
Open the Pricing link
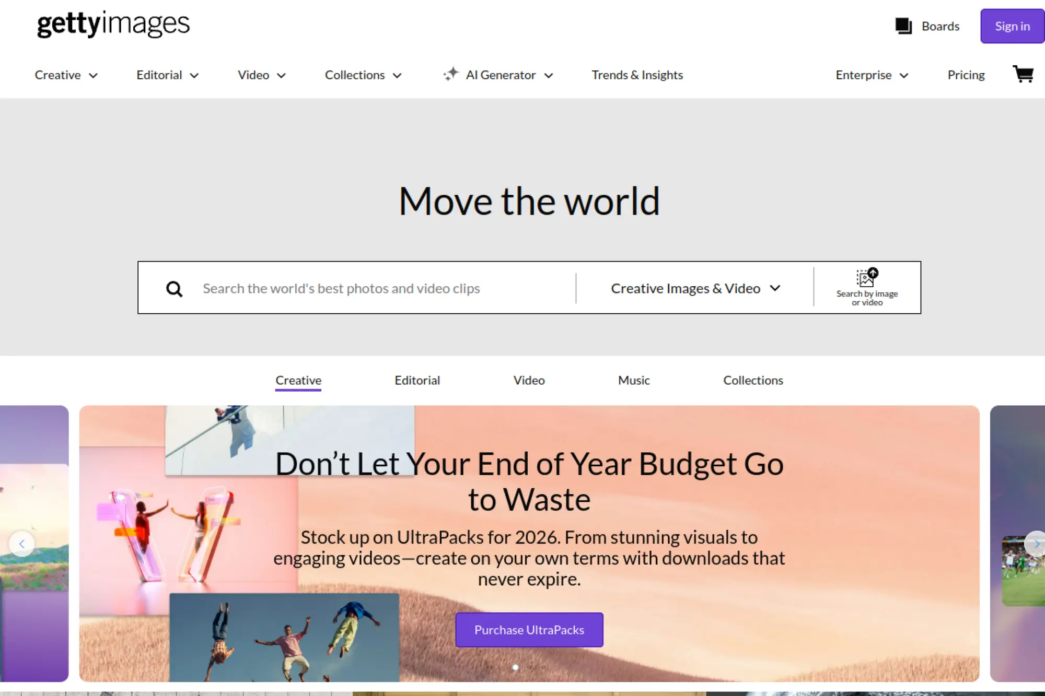[966, 75]
